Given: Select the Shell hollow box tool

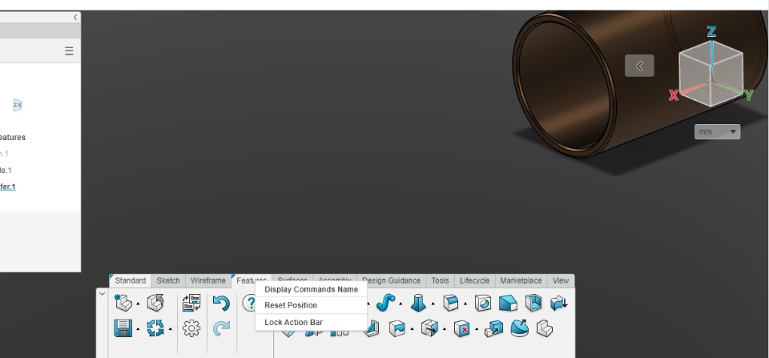Looking at the screenshot, I should tap(533, 303).
